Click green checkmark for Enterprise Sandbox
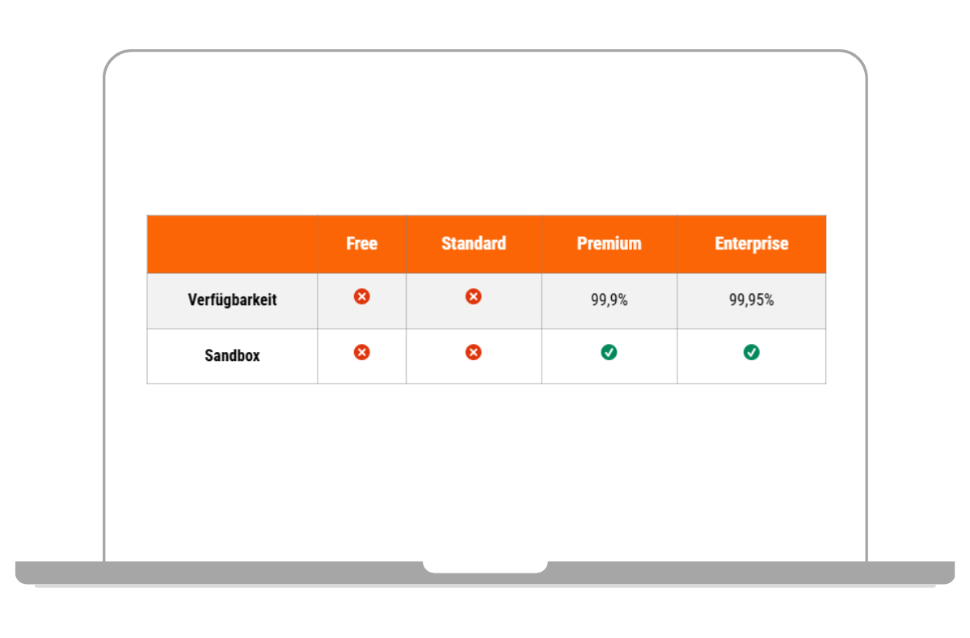The image size is (970, 638). [x=752, y=352]
